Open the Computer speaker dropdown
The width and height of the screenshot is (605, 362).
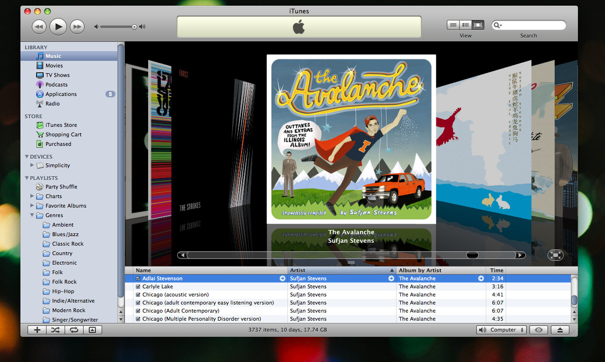pyautogui.click(x=501, y=330)
